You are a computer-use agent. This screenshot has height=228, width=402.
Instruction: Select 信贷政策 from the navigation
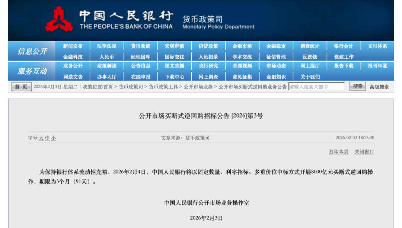tap(208, 46)
